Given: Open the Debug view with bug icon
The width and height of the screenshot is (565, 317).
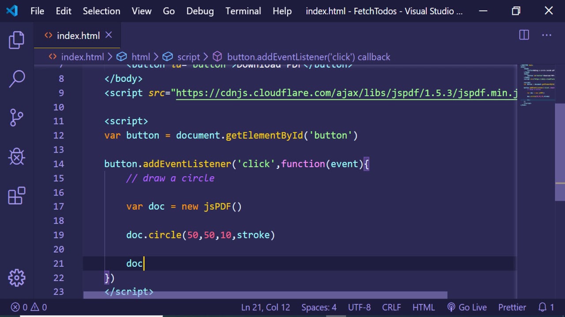Looking at the screenshot, I should 17,156.
